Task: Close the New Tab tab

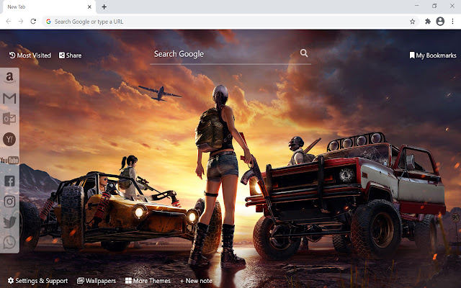Action: point(89,6)
